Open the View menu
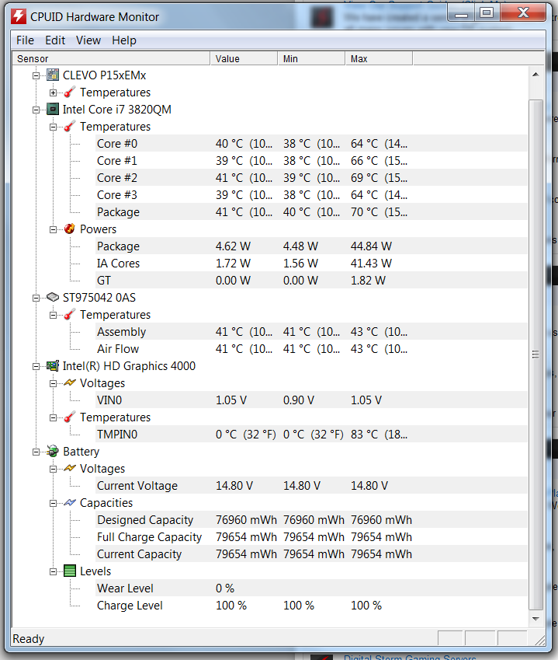Screen dimensions: 558x660 [x=88, y=40]
